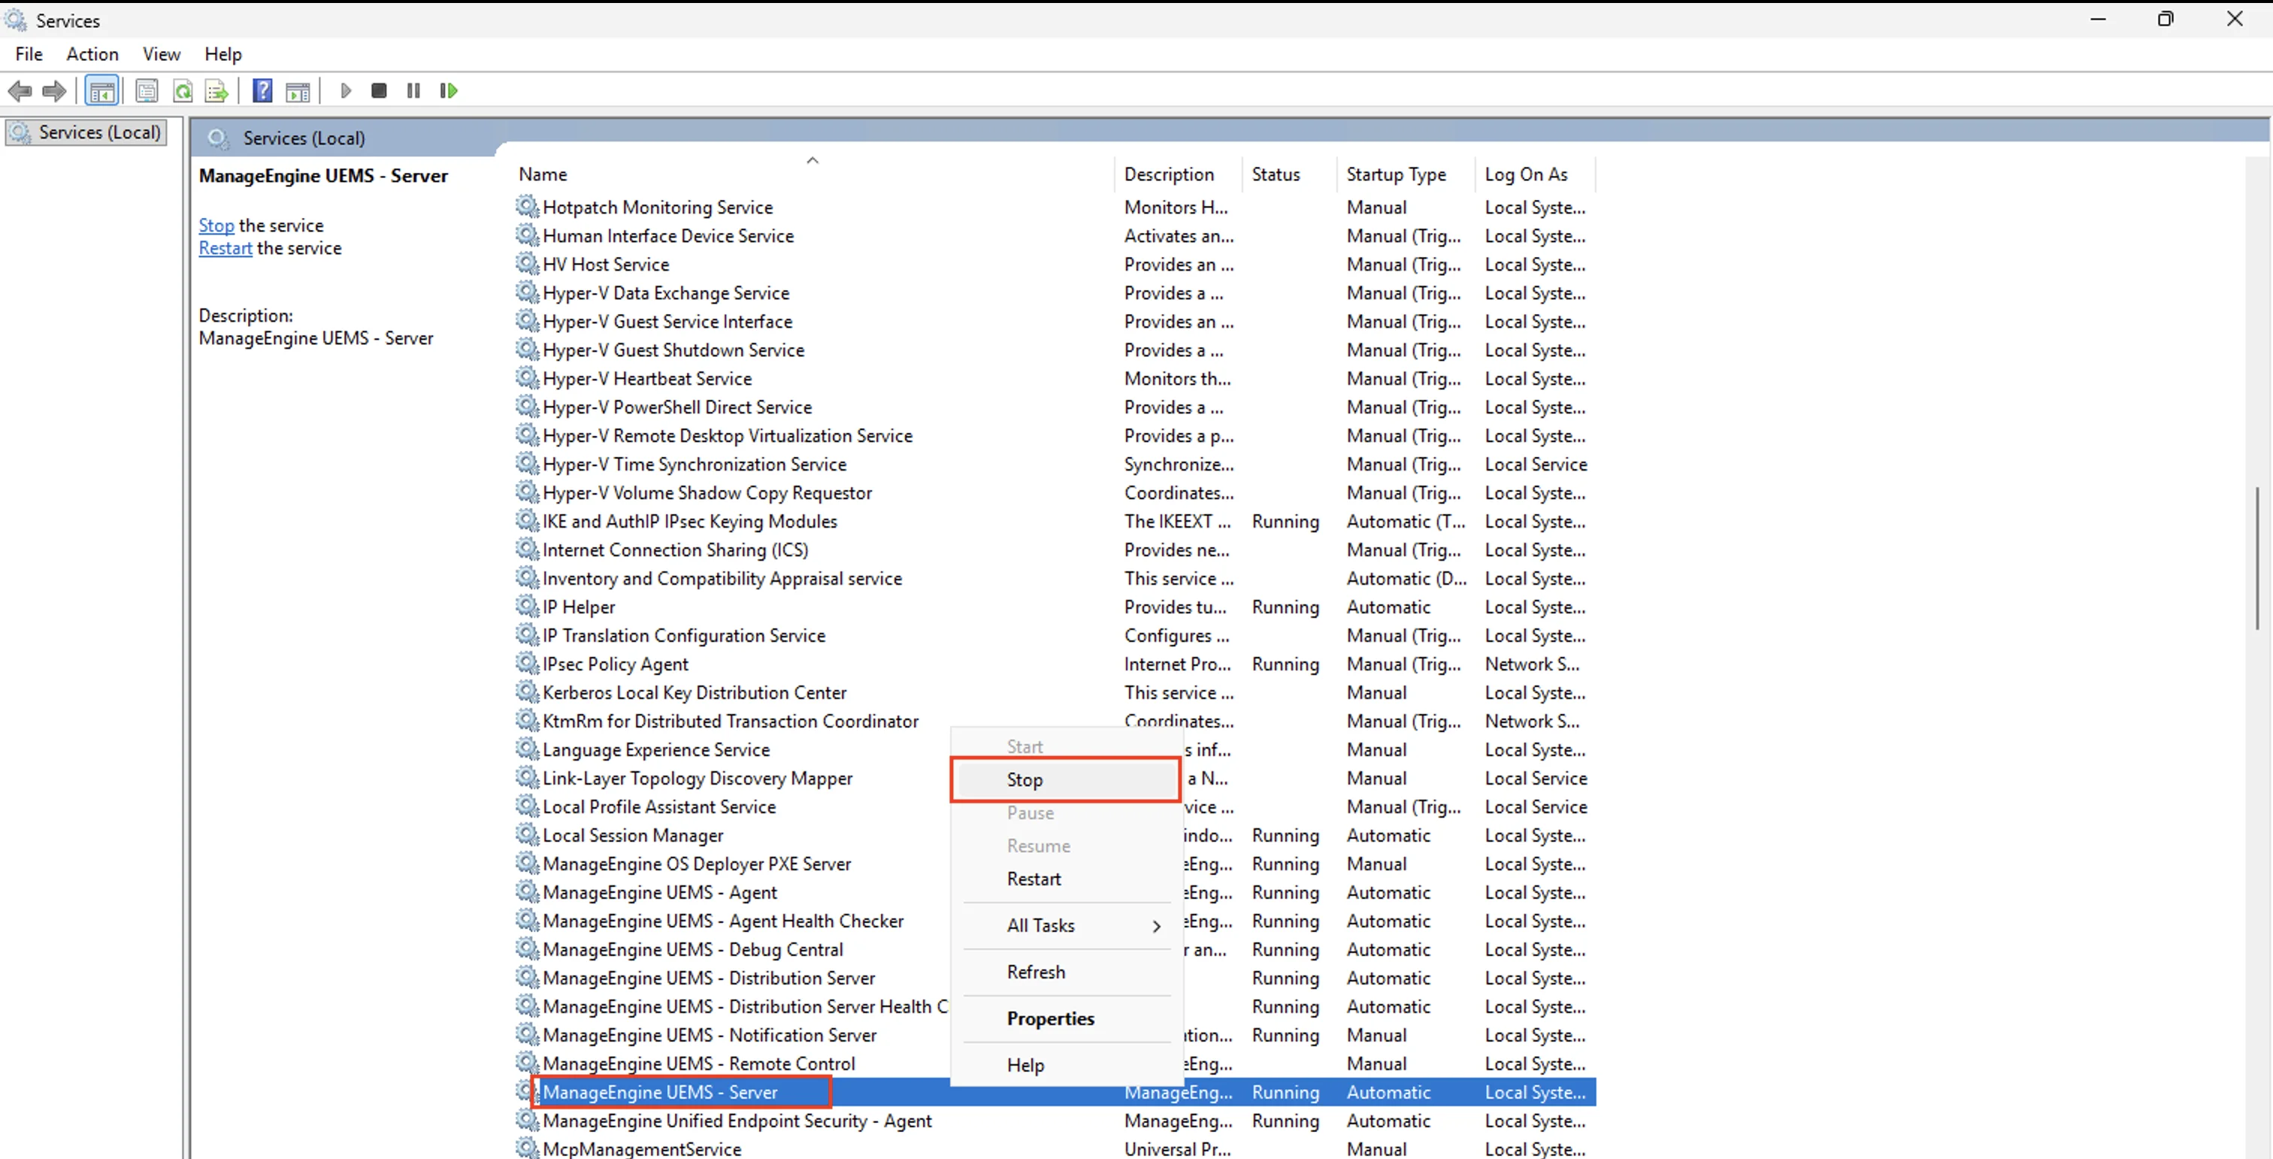The height and width of the screenshot is (1159, 2273).
Task: Select gear icon of Hotpatch Monitoring Service
Action: [527, 207]
